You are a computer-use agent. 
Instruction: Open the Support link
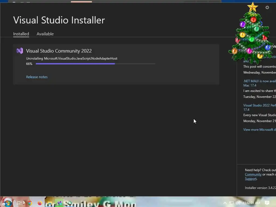point(251,179)
